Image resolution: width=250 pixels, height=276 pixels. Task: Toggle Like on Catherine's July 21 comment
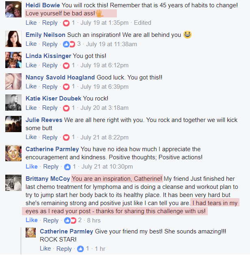click(x=32, y=167)
